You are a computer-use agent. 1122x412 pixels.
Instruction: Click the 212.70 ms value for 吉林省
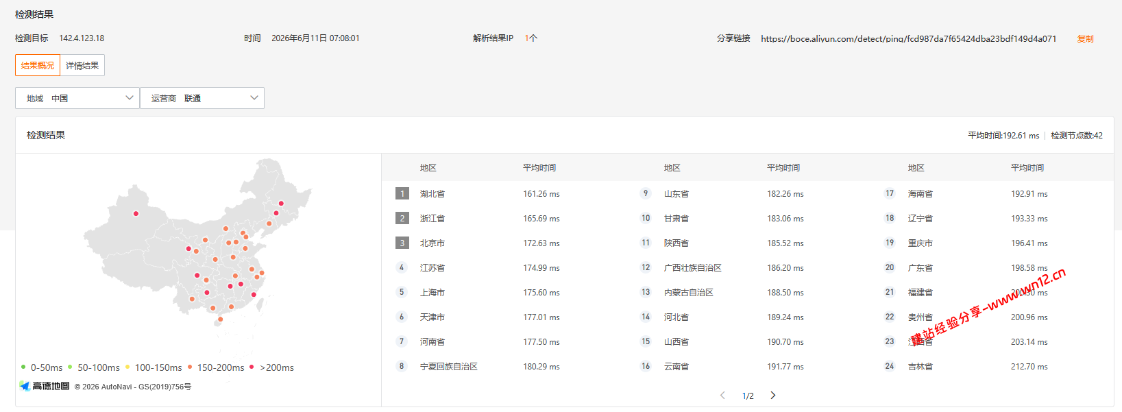pyautogui.click(x=1029, y=367)
